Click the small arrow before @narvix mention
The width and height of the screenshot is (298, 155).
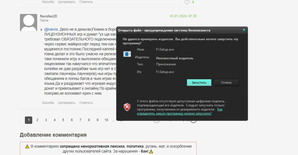point(41,30)
